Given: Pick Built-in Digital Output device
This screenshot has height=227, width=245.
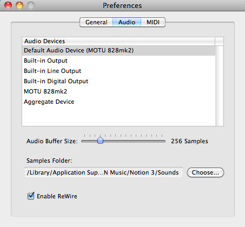Looking at the screenshot, I should [x=118, y=81].
